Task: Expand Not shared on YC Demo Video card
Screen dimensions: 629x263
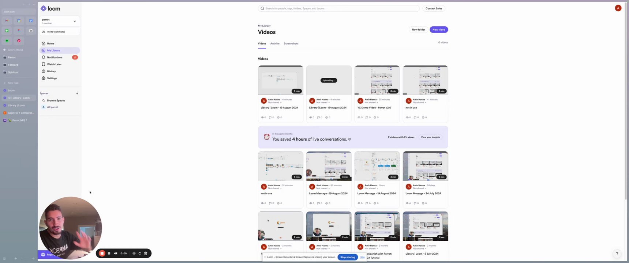Action: [371, 103]
